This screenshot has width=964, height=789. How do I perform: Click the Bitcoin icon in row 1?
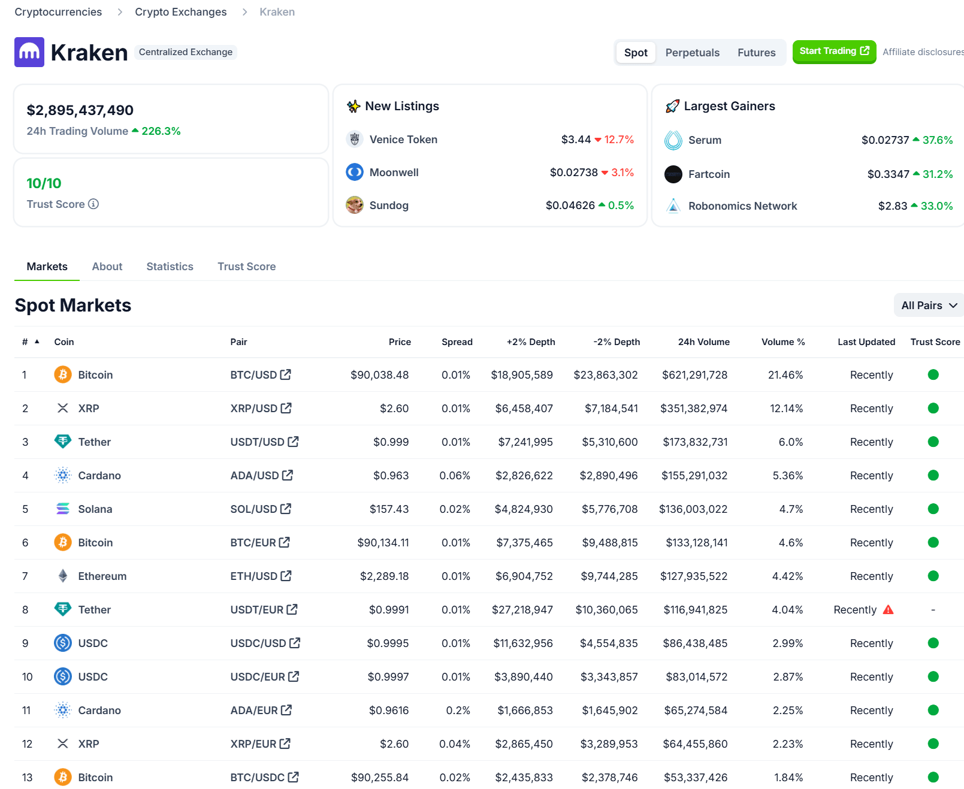[x=63, y=374]
